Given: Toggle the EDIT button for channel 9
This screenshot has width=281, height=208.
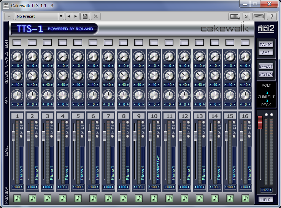Looking at the screenshot, I should tap(138, 43).
